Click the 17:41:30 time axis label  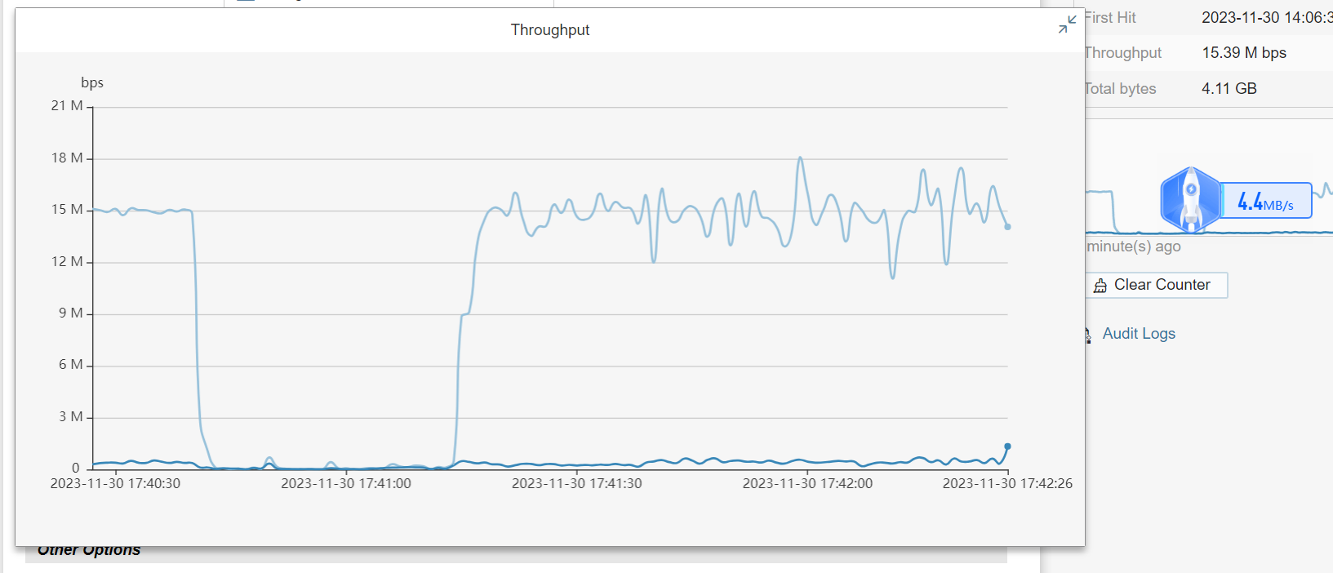click(x=576, y=483)
